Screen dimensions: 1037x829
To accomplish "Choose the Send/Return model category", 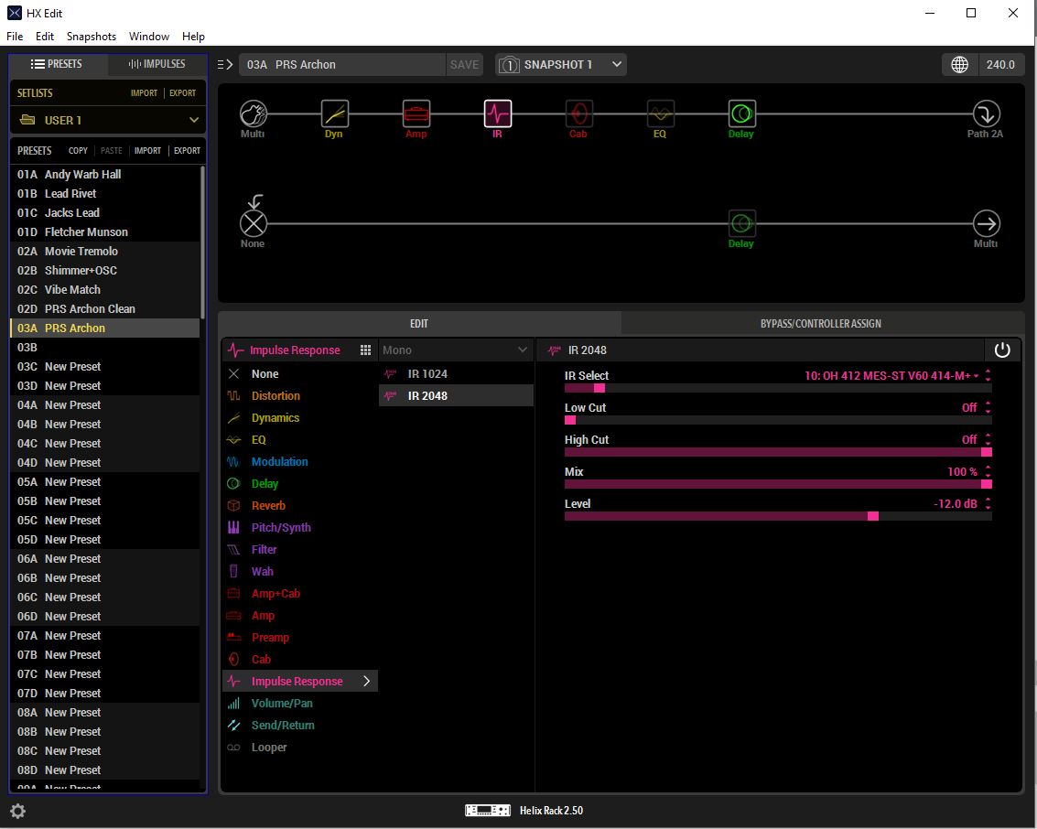I will [x=283, y=726].
